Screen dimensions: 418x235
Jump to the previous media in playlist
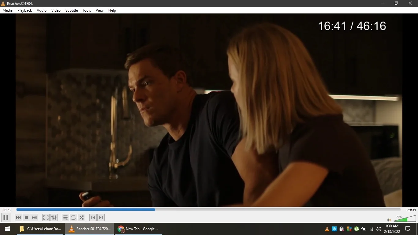click(x=18, y=218)
